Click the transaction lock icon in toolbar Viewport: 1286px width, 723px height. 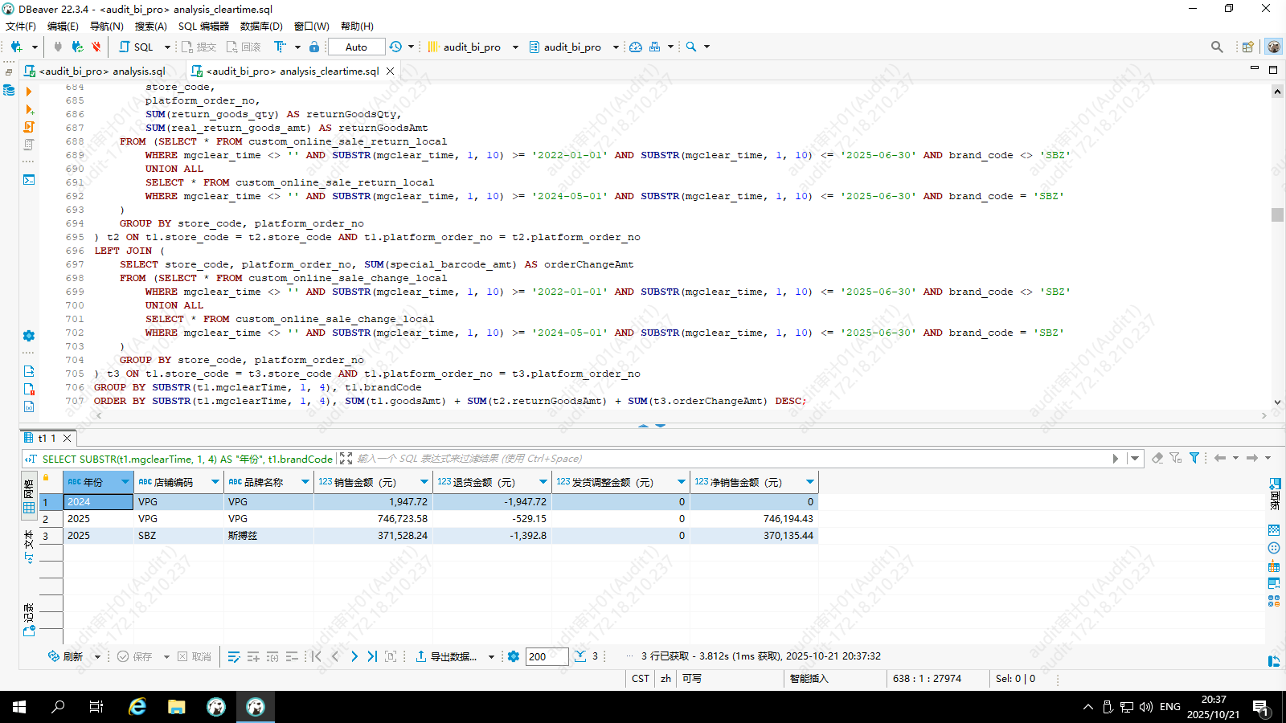(x=314, y=47)
